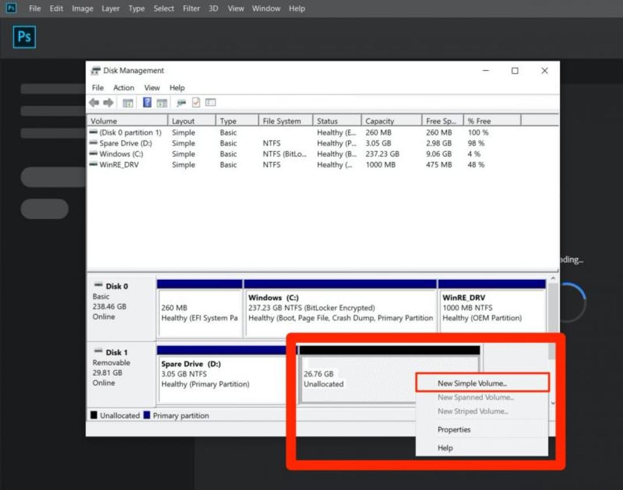Image resolution: width=623 pixels, height=490 pixels.
Task: Click the disk pane scrollbar up arrow
Action: tap(553, 279)
